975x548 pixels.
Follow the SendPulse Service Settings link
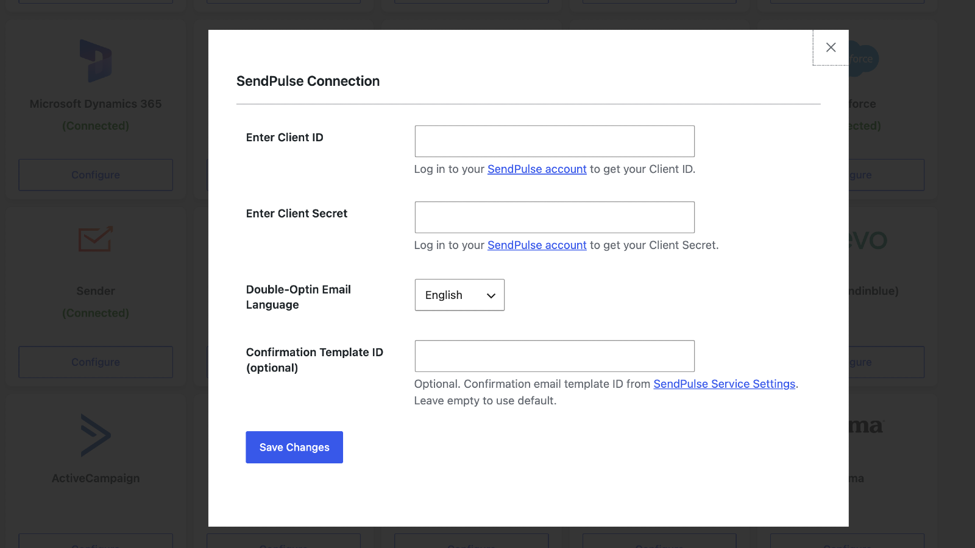tap(724, 384)
